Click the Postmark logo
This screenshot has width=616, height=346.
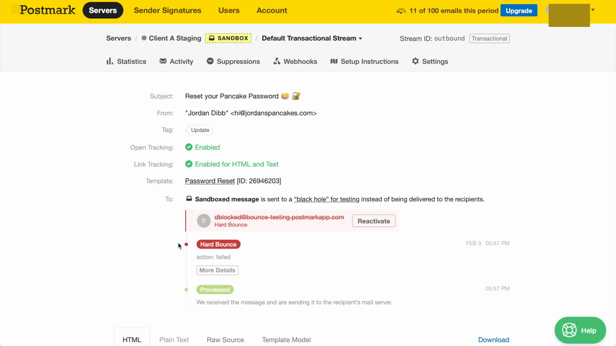pyautogui.click(x=43, y=10)
